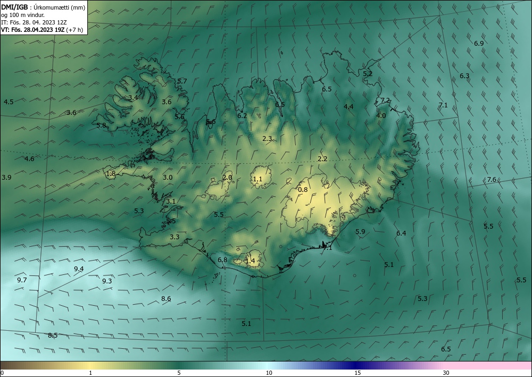Click the 4.5 value label
This screenshot has width=532, height=377.
pyautogui.click(x=9, y=102)
